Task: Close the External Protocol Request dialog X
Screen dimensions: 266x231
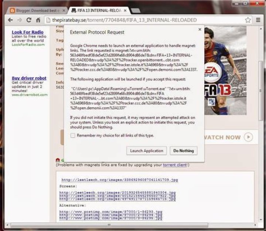Action: (200, 29)
